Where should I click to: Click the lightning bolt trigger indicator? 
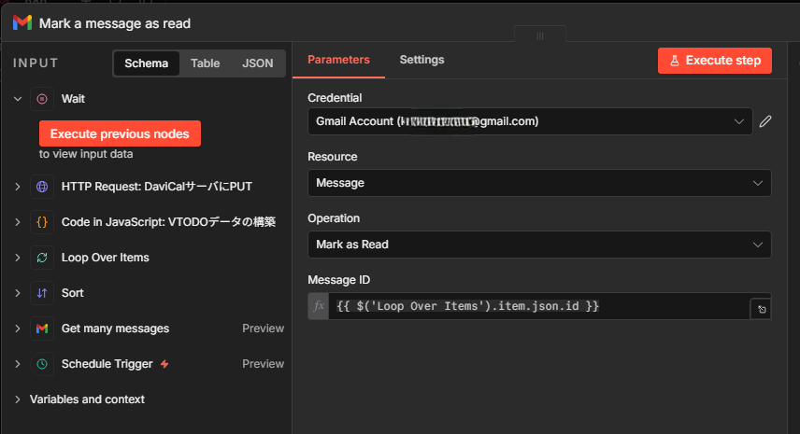pyautogui.click(x=164, y=364)
